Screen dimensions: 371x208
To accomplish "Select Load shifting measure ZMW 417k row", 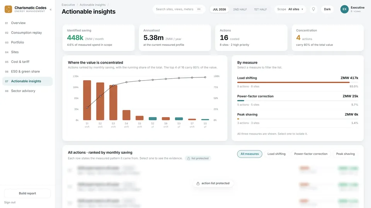I will [x=298, y=82].
